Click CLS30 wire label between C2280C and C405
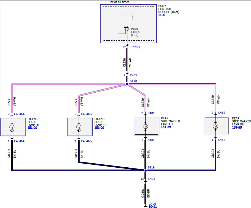The width and height of the screenshot is (251, 208). (x=124, y=62)
